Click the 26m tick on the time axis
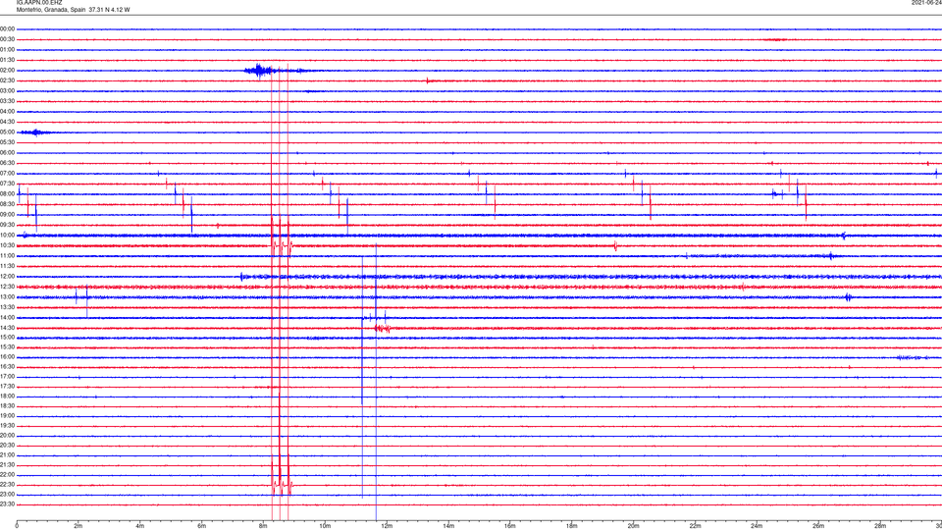This screenshot has height=530, width=942. pyautogui.click(x=818, y=526)
